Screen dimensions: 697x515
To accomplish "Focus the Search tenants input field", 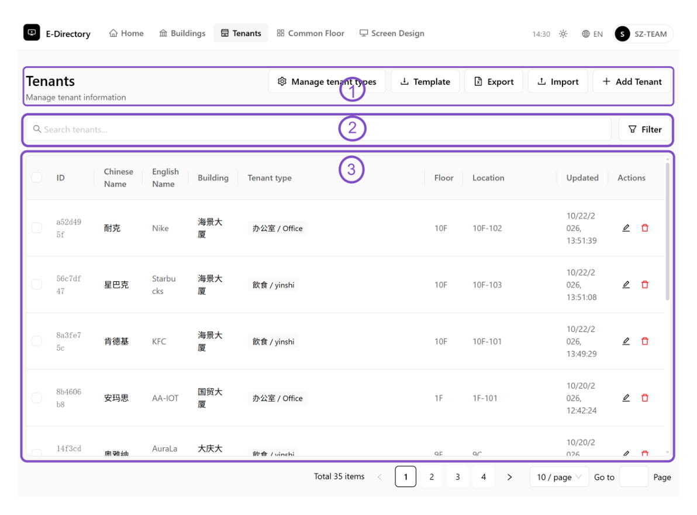I will pos(318,129).
